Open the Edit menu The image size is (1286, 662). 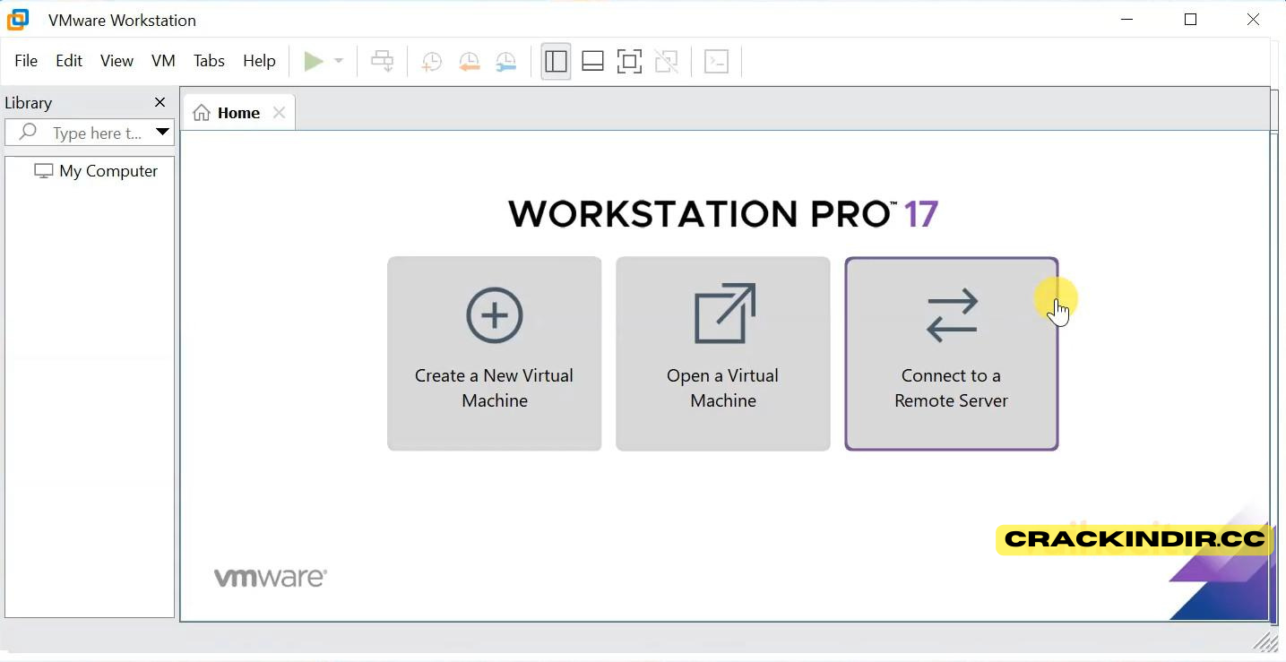point(69,61)
